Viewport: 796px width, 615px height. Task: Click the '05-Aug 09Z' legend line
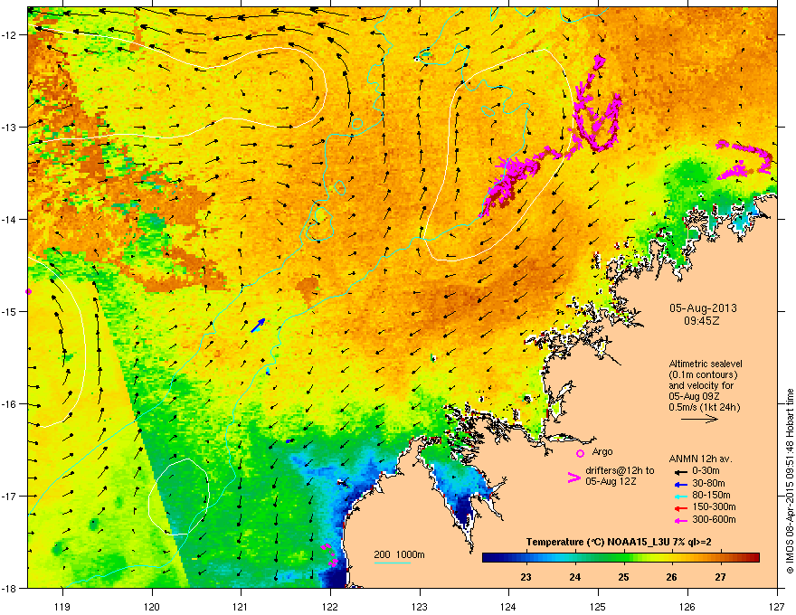point(694,396)
